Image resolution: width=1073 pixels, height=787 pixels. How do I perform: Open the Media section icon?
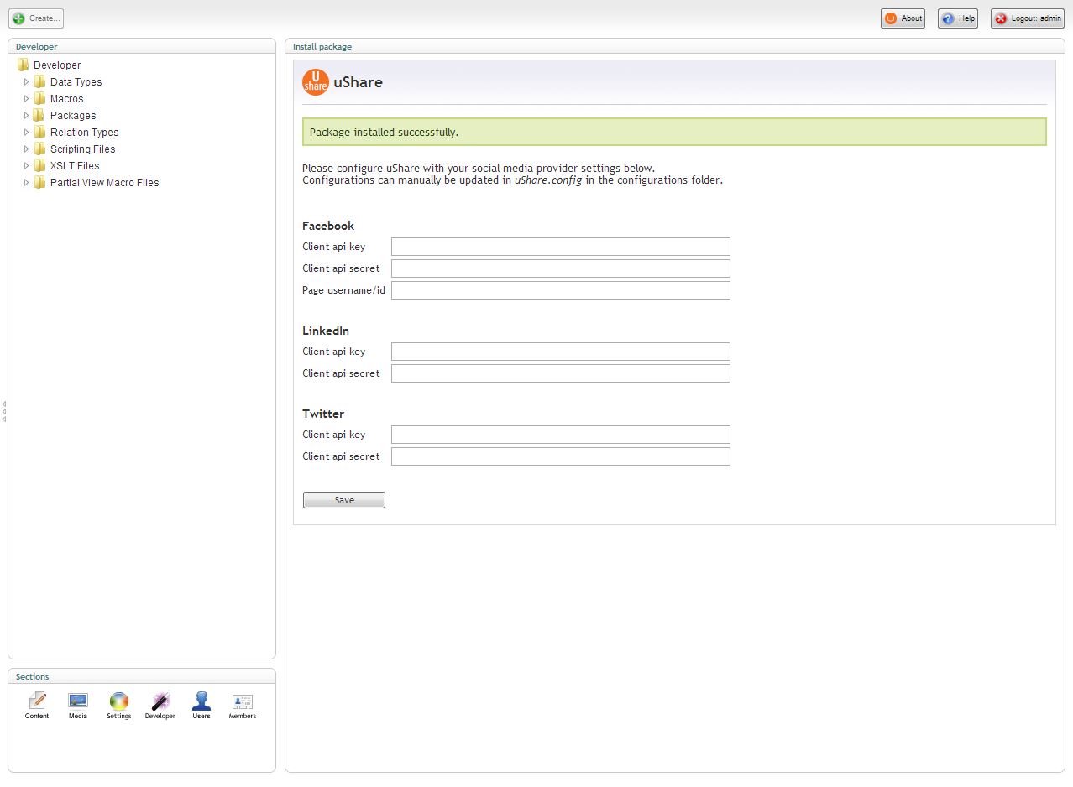pos(78,701)
